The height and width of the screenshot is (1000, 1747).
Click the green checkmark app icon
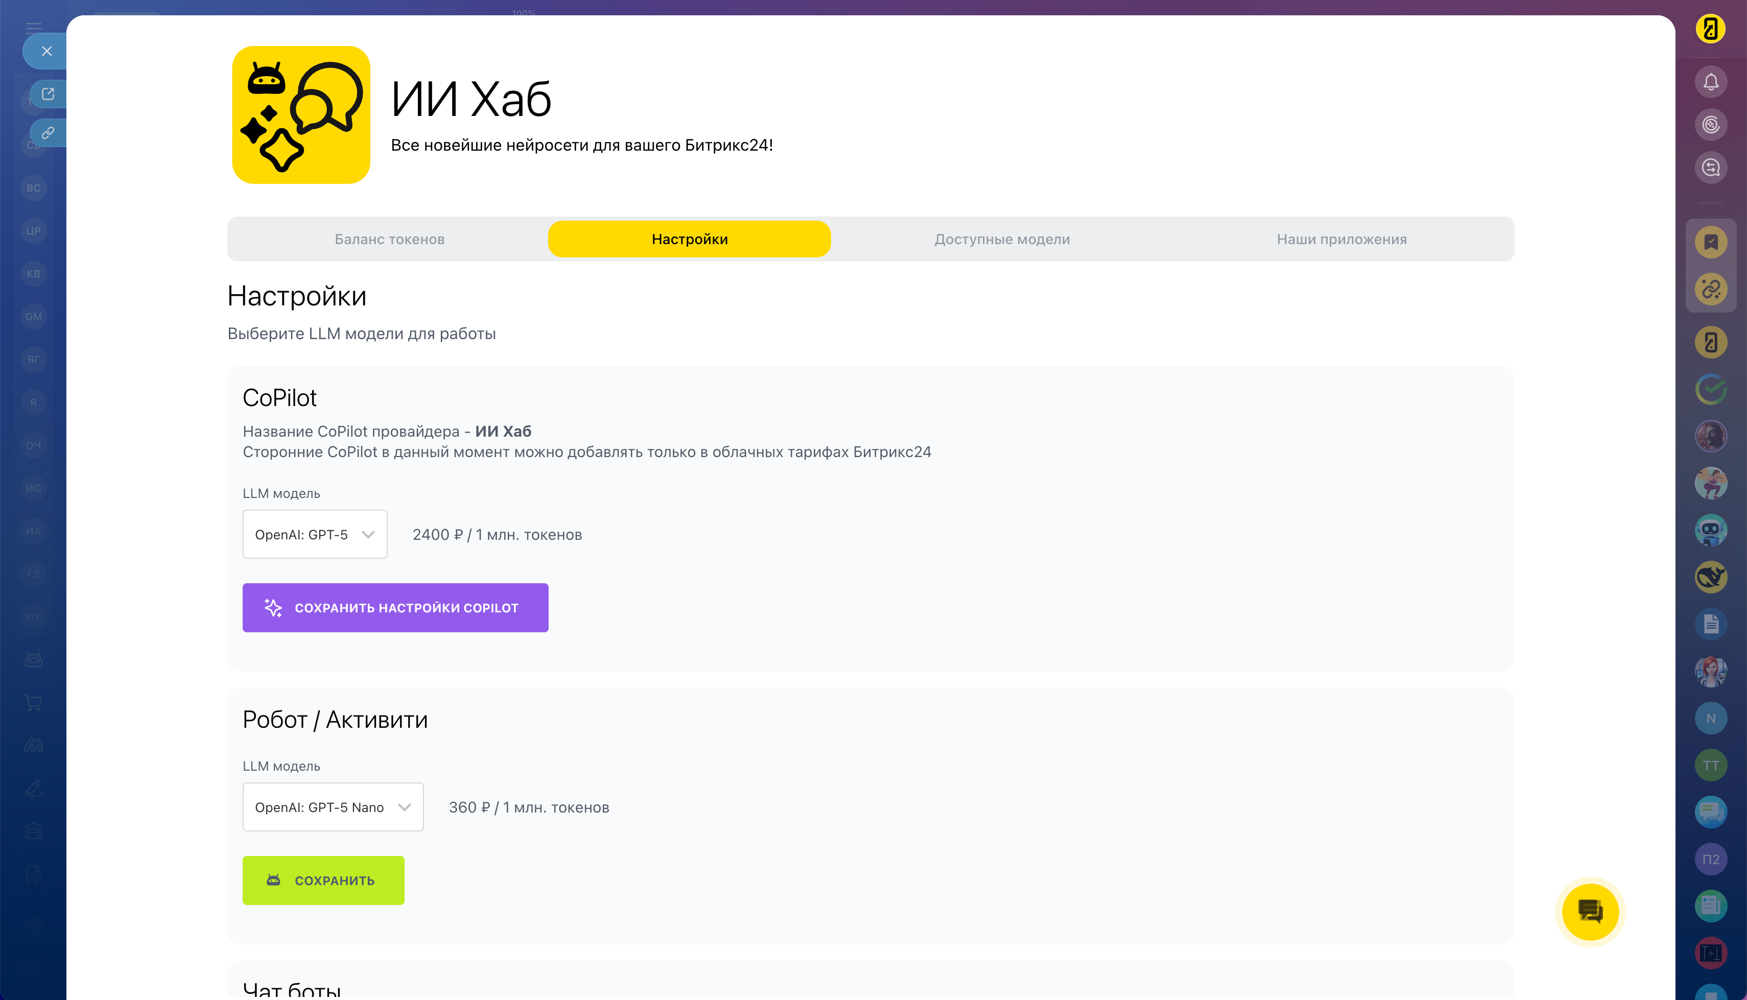1711,389
